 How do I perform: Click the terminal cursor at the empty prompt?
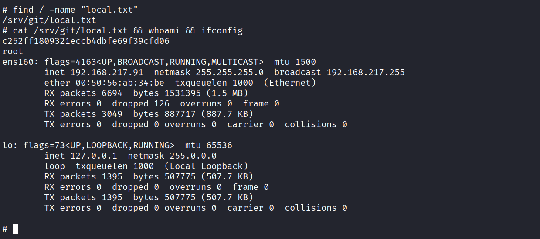[x=15, y=229]
